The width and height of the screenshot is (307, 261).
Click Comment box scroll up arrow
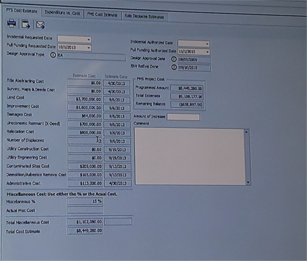coord(247,132)
